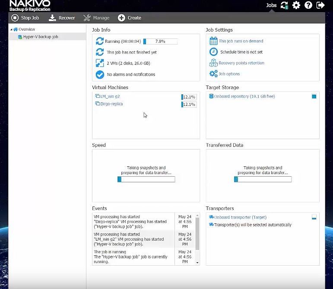
Task: Click the Stop Job button
Action: click(x=25, y=18)
